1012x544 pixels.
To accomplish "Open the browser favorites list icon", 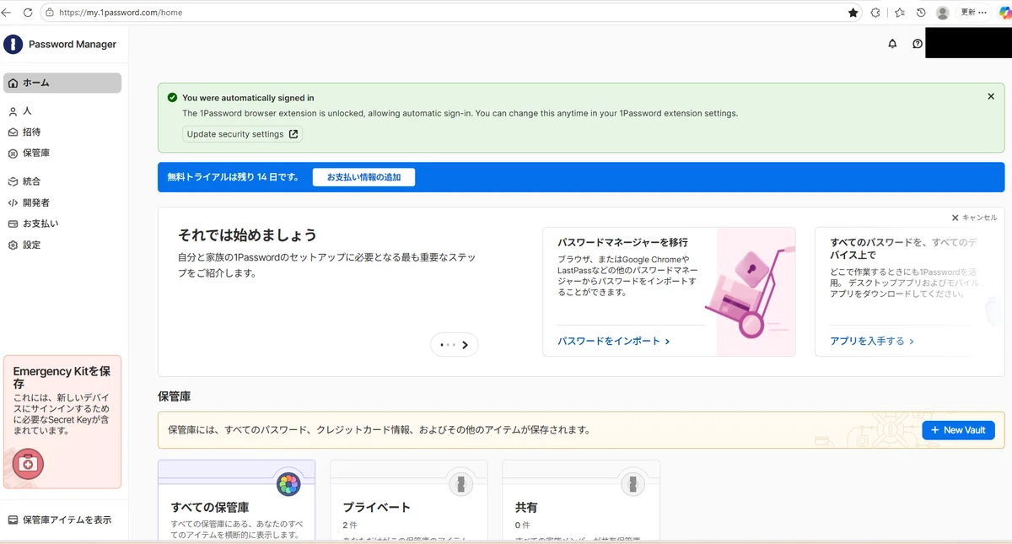I will coord(899,13).
